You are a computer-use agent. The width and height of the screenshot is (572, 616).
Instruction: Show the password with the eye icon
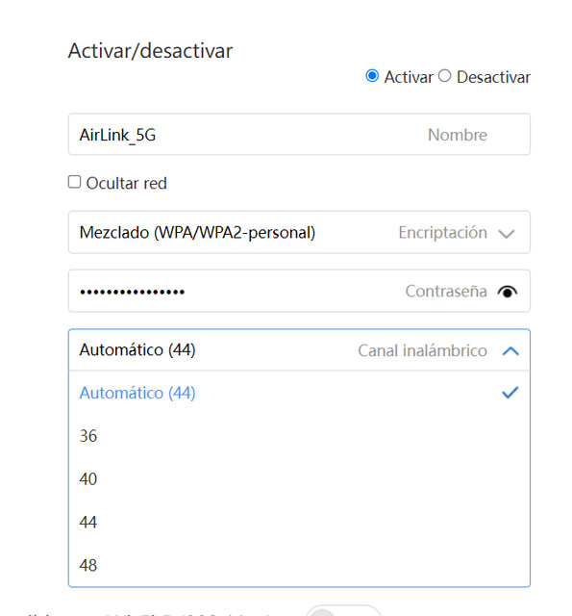508,292
